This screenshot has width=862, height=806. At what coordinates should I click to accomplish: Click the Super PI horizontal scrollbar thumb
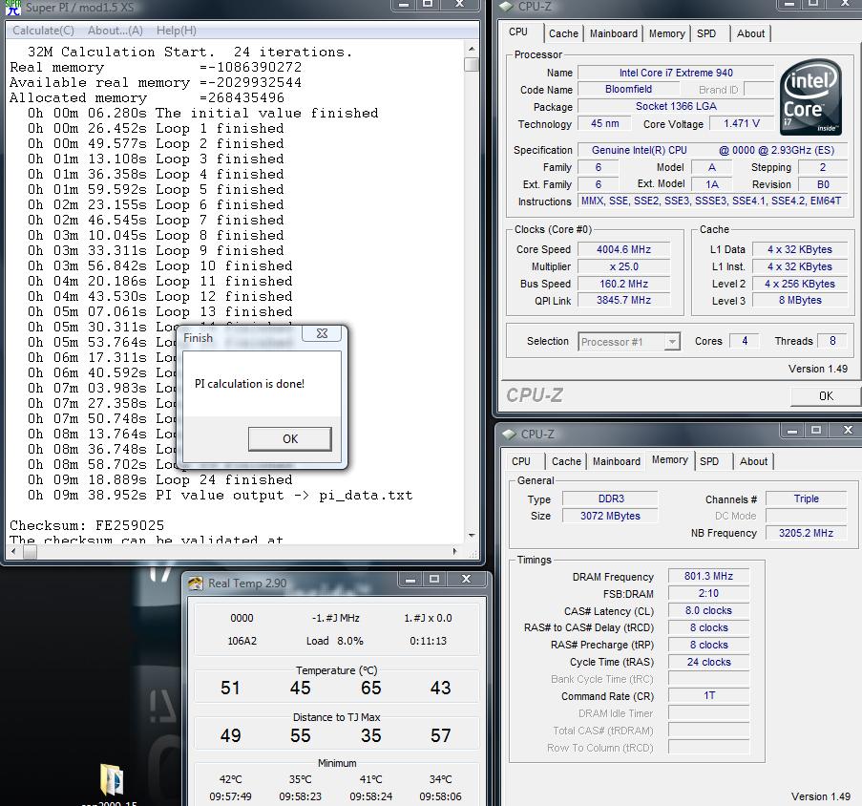[x=30, y=551]
